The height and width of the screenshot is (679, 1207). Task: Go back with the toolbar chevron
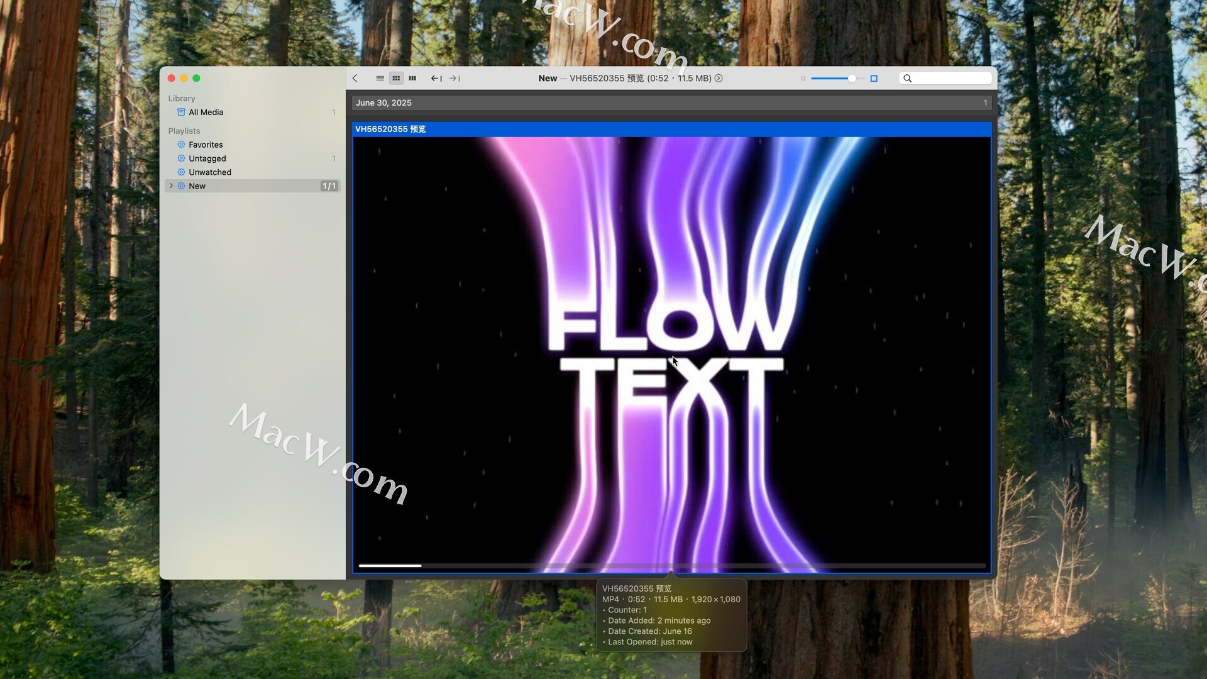click(x=355, y=78)
